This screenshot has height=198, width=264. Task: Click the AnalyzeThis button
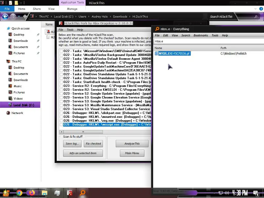click(132, 144)
